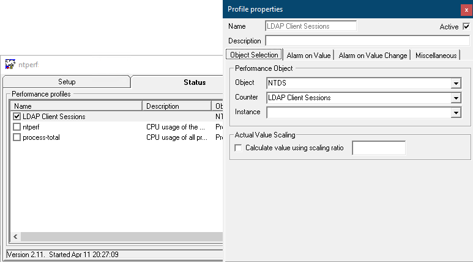This screenshot has width=473, height=262.
Task: Select the Status tab
Action: pos(195,82)
